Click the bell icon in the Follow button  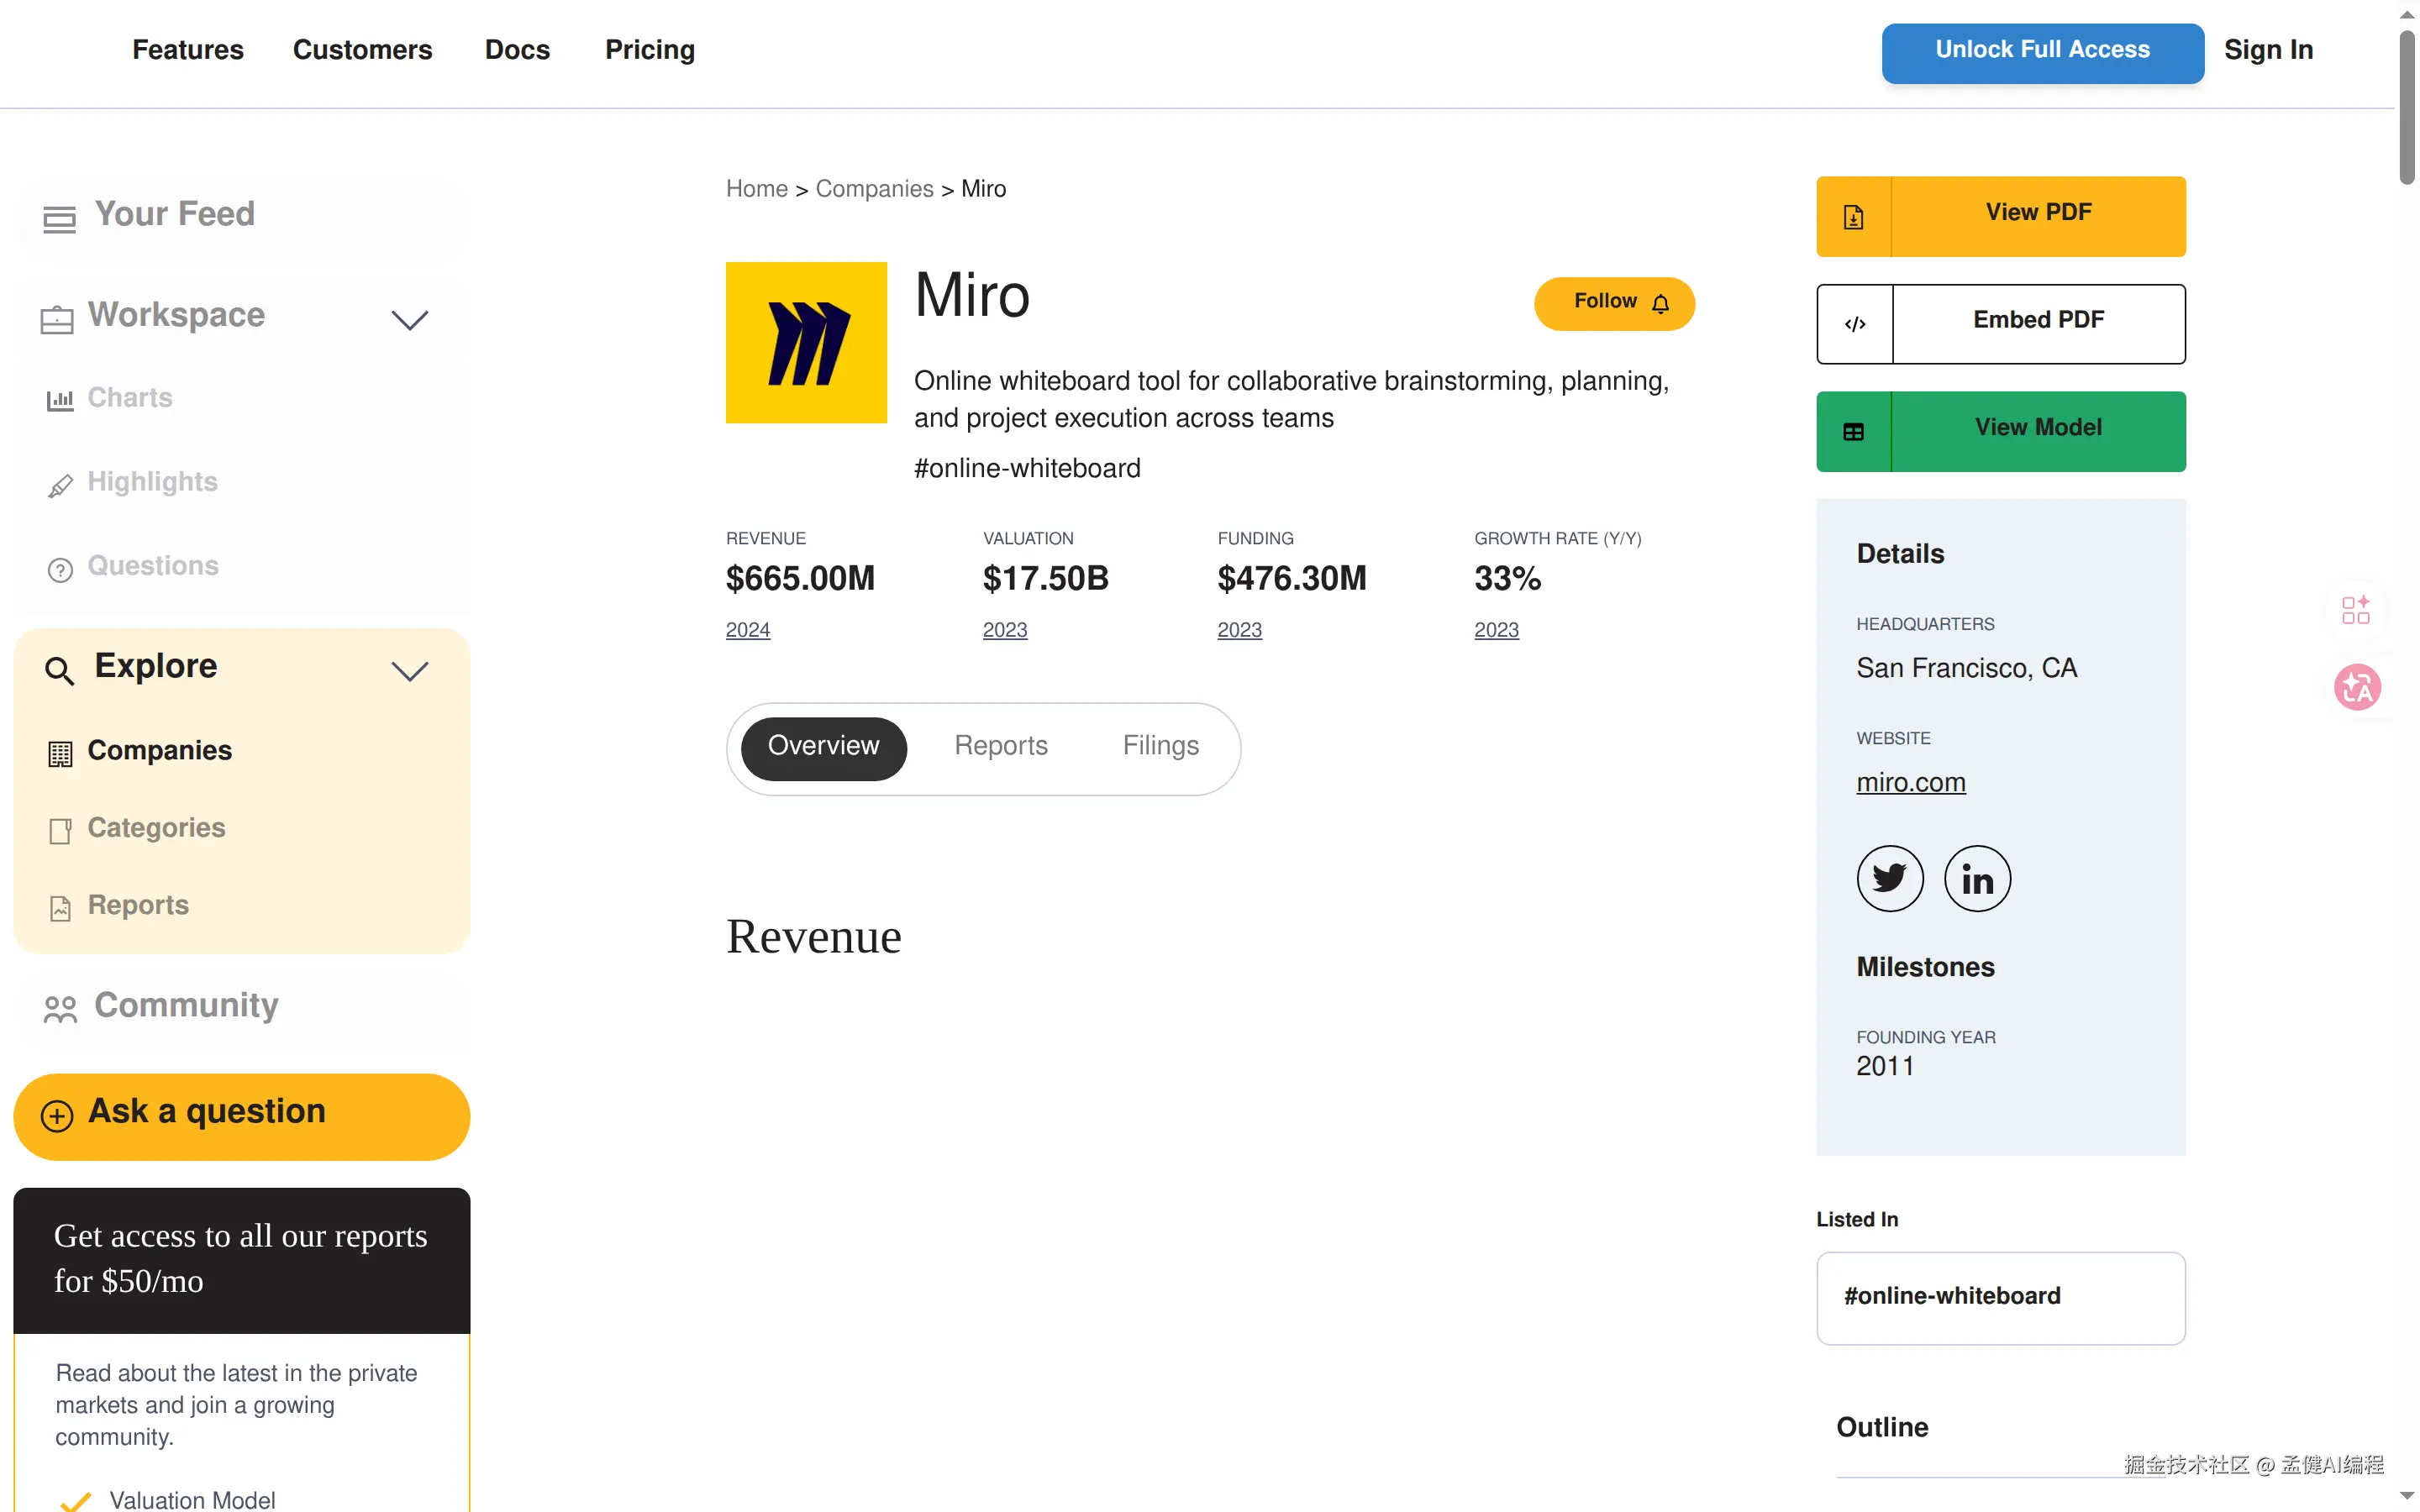pyautogui.click(x=1660, y=303)
